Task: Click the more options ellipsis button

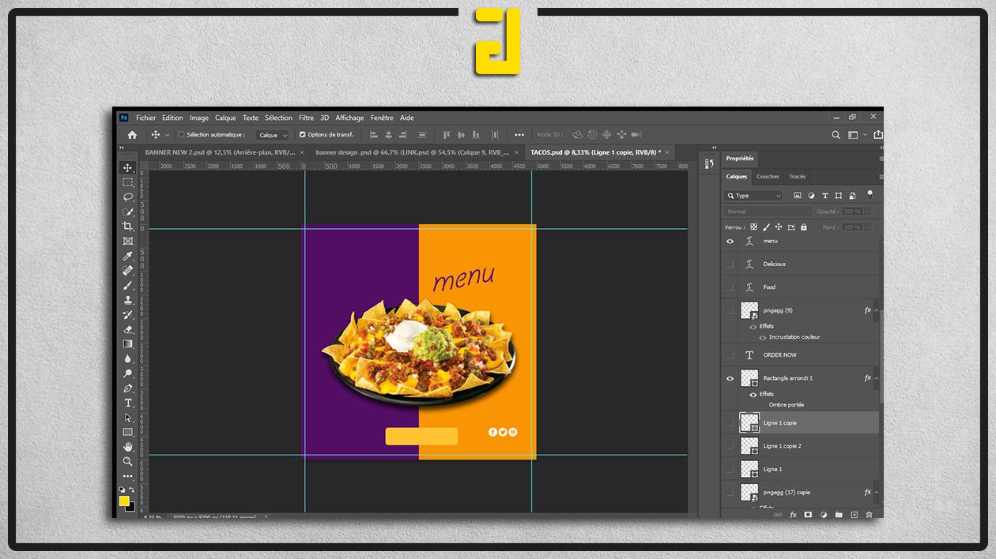Action: coord(519,135)
